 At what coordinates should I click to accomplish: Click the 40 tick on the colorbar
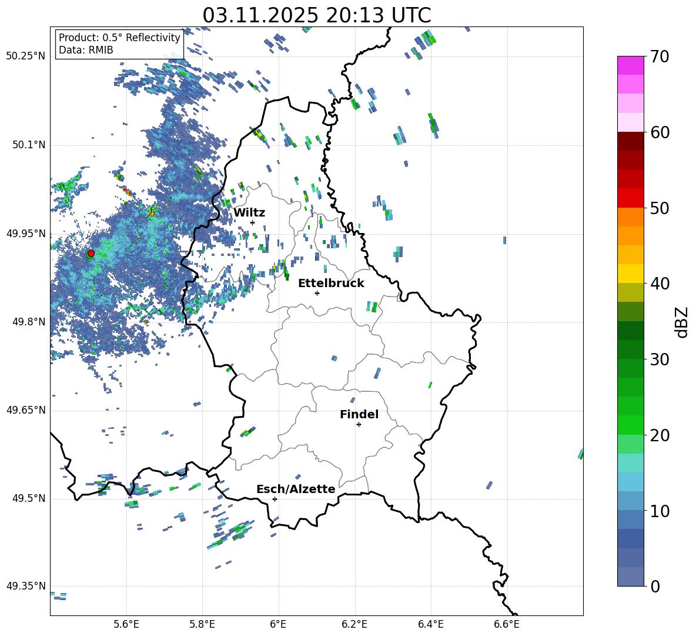tap(659, 284)
